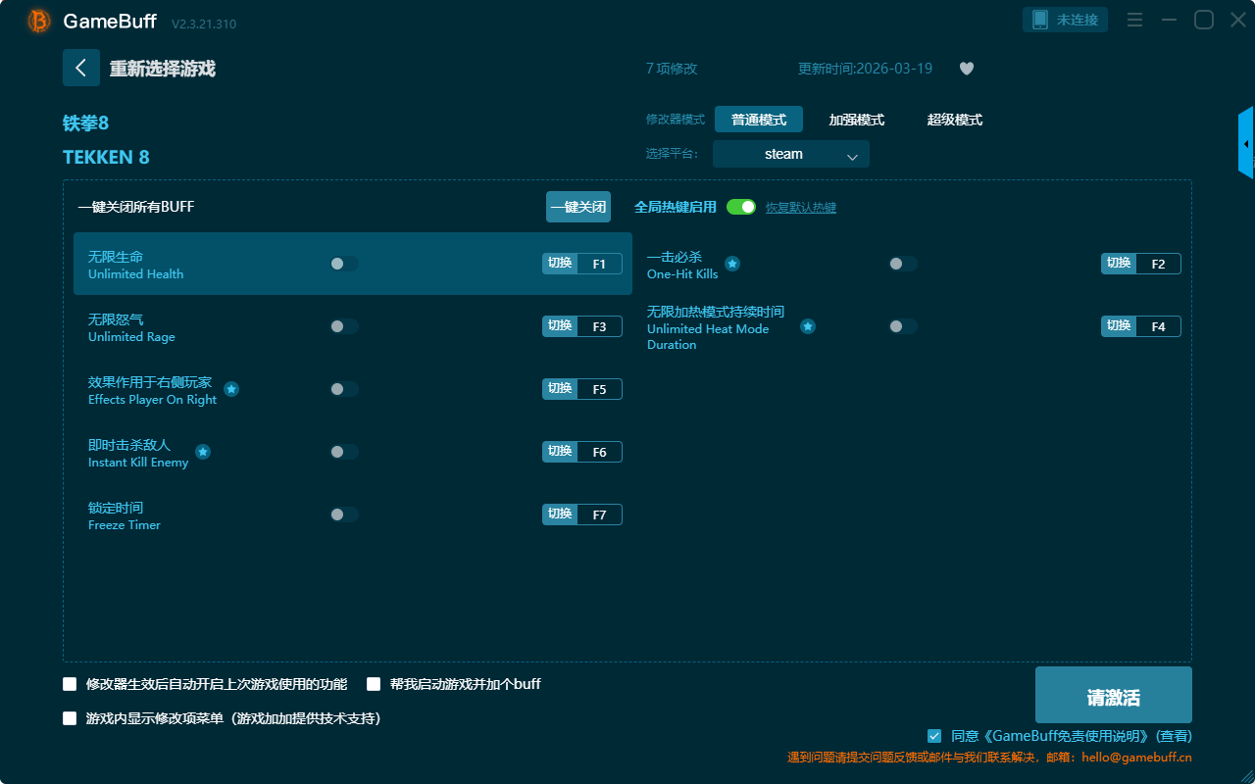This screenshot has width=1255, height=784.
Task: Switch to 加强模式 enhanced mode tab
Action: (x=856, y=120)
